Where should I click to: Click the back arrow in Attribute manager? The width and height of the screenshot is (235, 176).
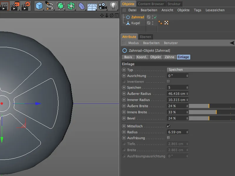point(232,43)
